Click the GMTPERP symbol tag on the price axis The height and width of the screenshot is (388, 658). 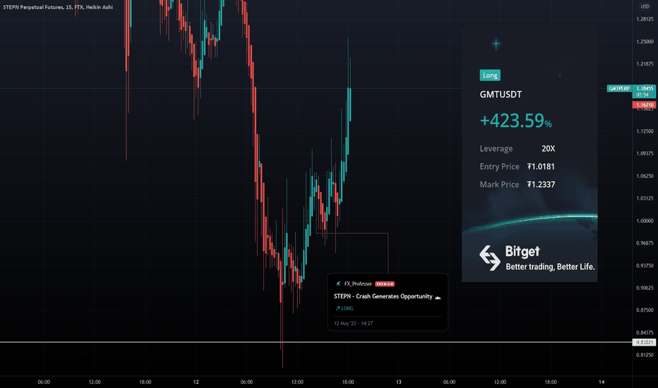click(619, 88)
